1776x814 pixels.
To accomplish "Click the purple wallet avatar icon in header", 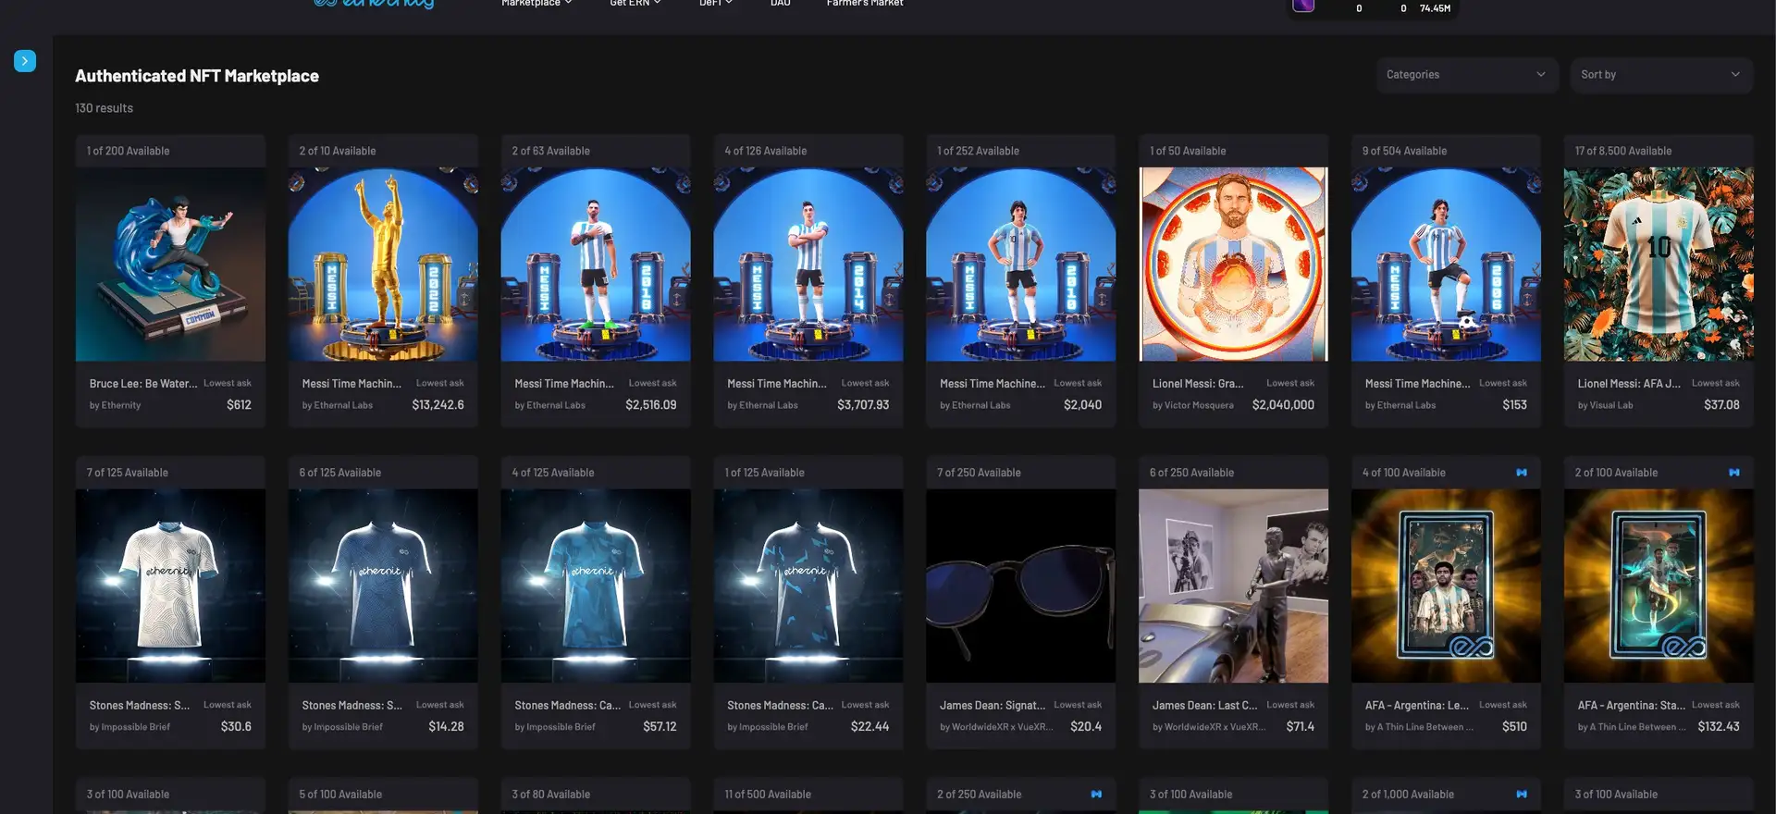I will coord(1303,5).
